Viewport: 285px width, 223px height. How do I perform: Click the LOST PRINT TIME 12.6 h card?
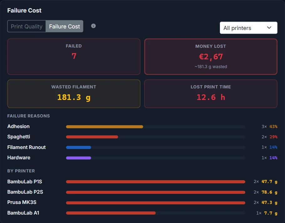[211, 94]
